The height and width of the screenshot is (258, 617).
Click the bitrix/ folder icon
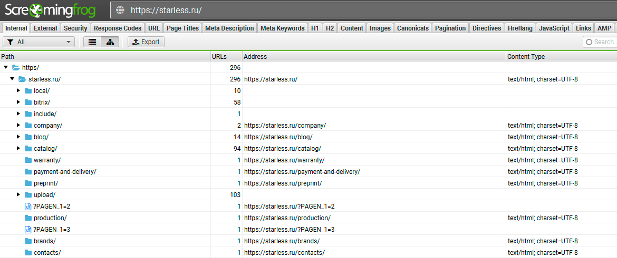[28, 102]
